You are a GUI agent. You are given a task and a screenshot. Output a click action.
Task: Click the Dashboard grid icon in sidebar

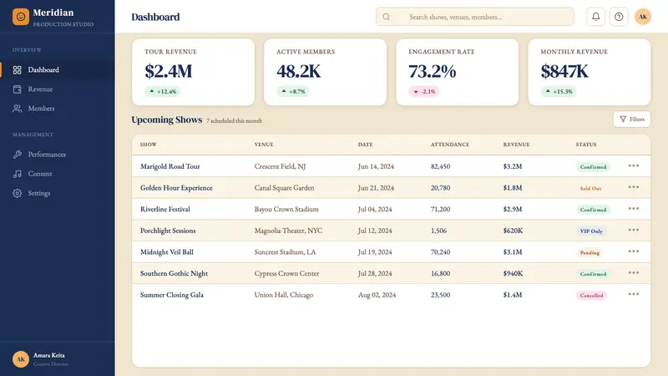(x=17, y=70)
